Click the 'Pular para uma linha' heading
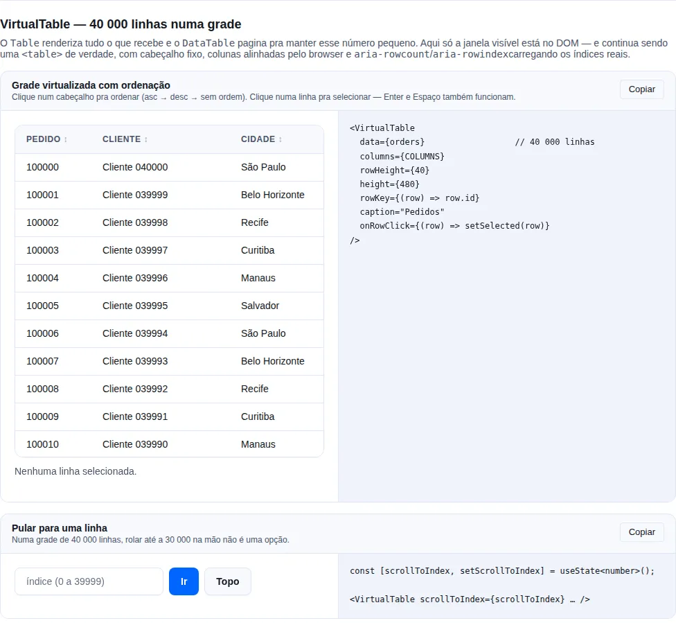 coord(60,528)
